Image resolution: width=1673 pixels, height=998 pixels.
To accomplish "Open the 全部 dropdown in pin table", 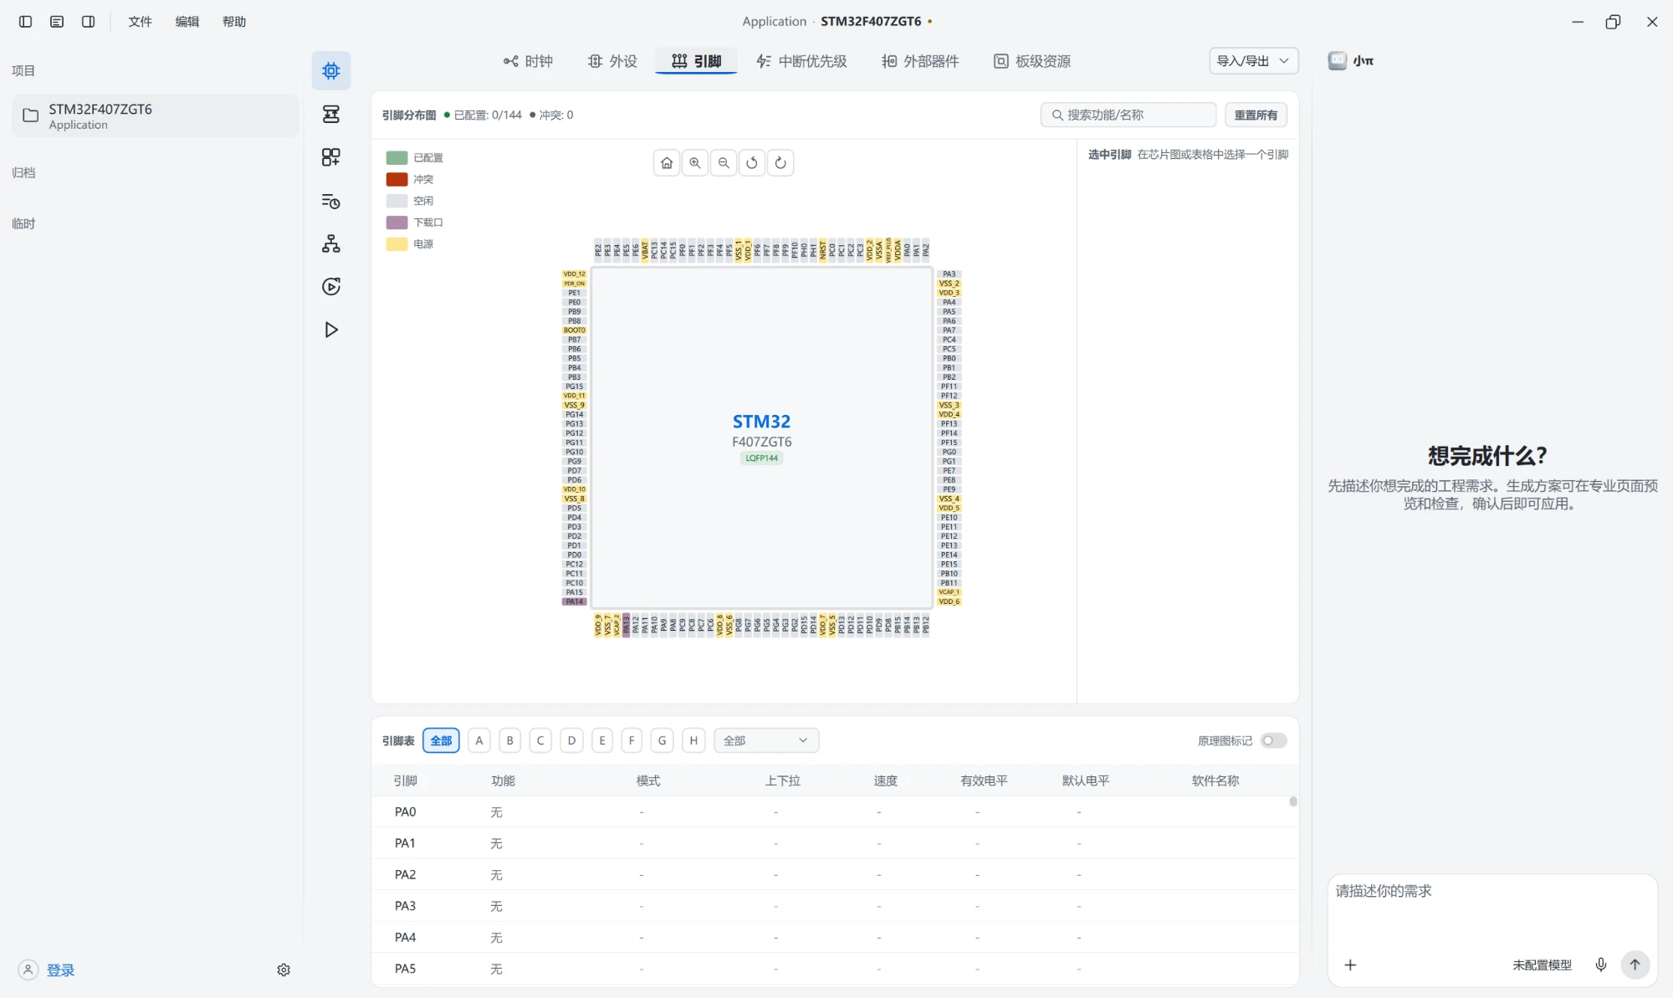I will pyautogui.click(x=766, y=740).
